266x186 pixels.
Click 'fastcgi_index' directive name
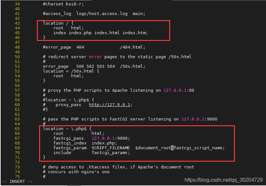pos(70,143)
